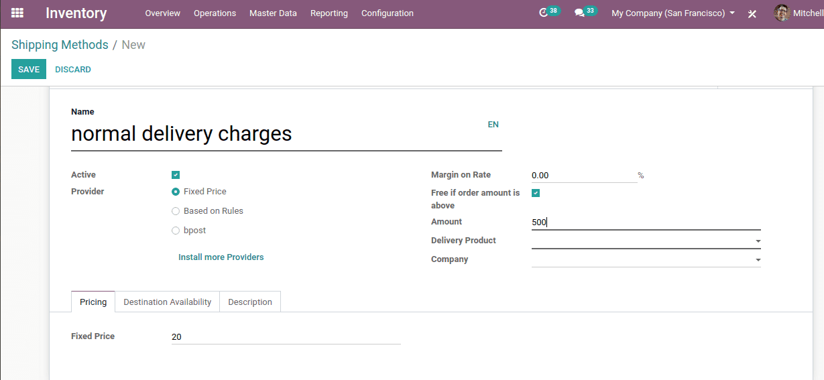This screenshot has width=824, height=380.
Task: Open the apps grid menu icon
Action: click(x=17, y=13)
